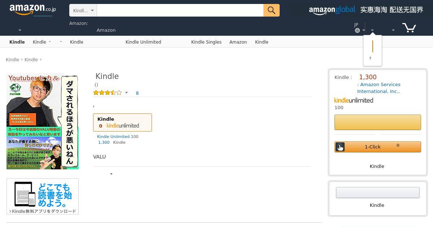Open the Kindle Singles nav item
The height and width of the screenshot is (227, 433).
206,42
